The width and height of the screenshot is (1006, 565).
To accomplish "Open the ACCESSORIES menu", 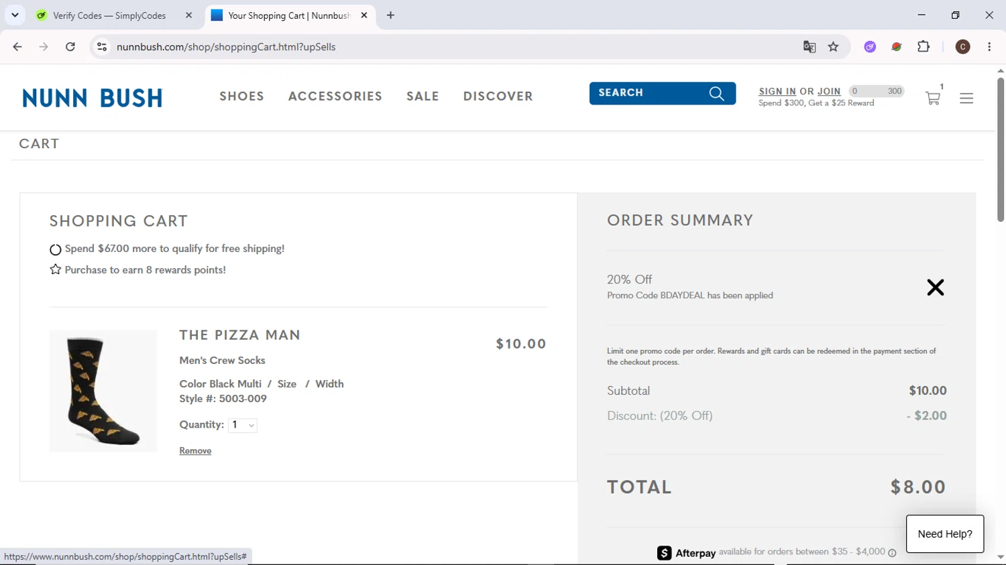I will (335, 97).
